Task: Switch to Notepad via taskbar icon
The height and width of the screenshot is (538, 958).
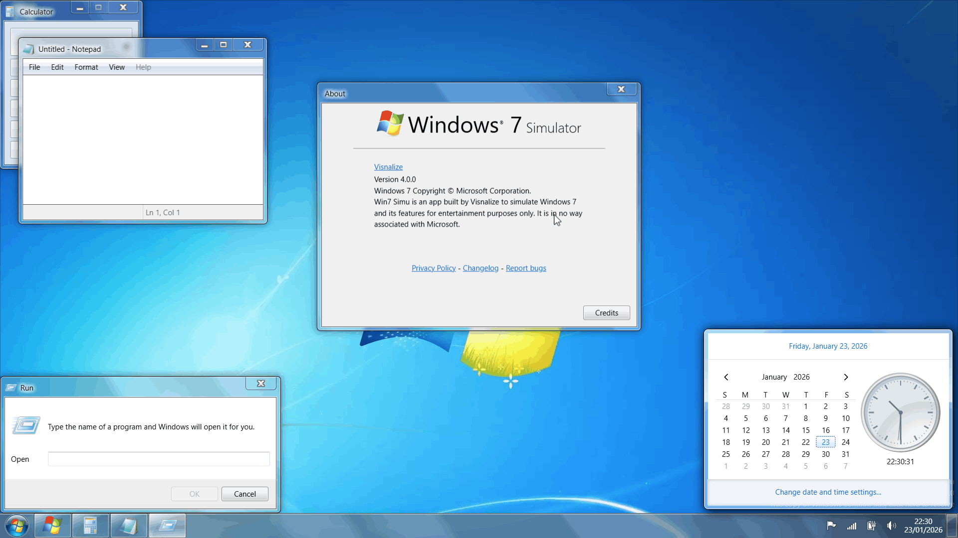Action: click(129, 526)
